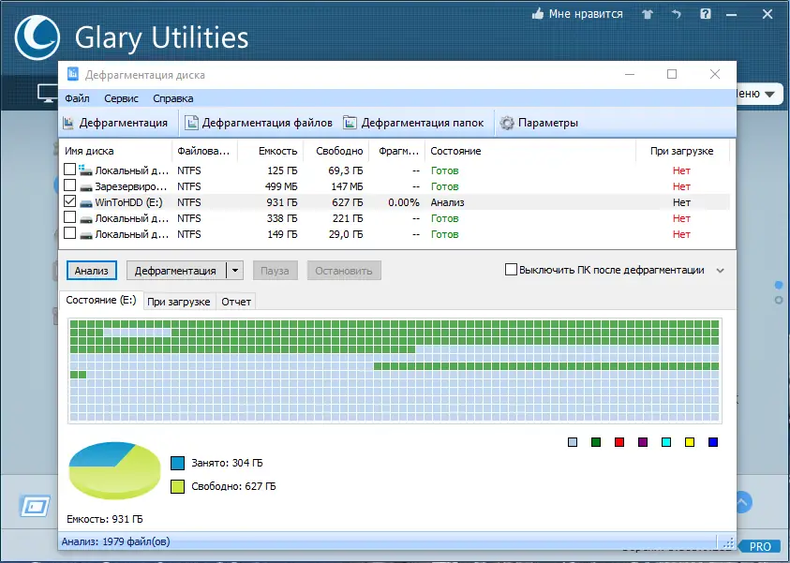The image size is (790, 563).
Task: Click the Дефрагментация toolbar icon
Action: (68, 123)
